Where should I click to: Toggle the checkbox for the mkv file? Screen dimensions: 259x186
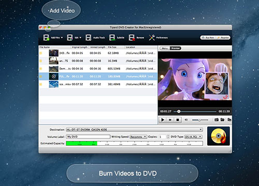(x=41, y=84)
